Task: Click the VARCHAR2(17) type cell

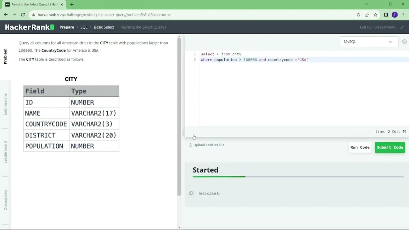Action: tap(94, 113)
